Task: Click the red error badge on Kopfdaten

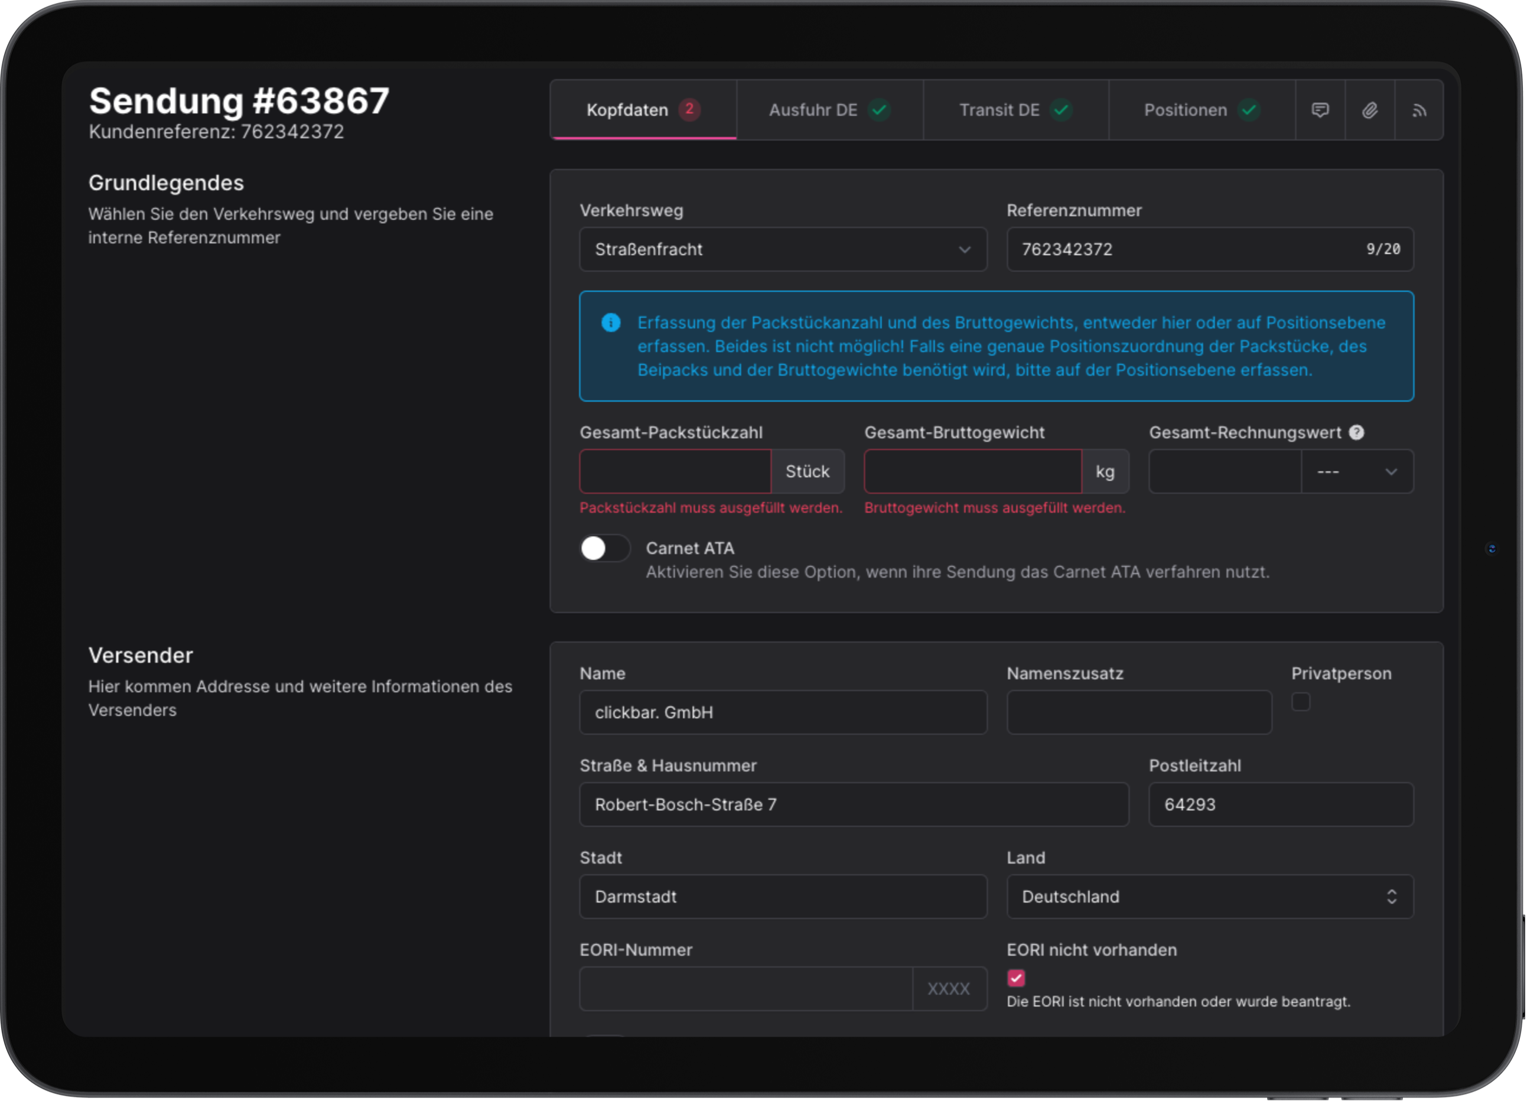Action: point(689,109)
